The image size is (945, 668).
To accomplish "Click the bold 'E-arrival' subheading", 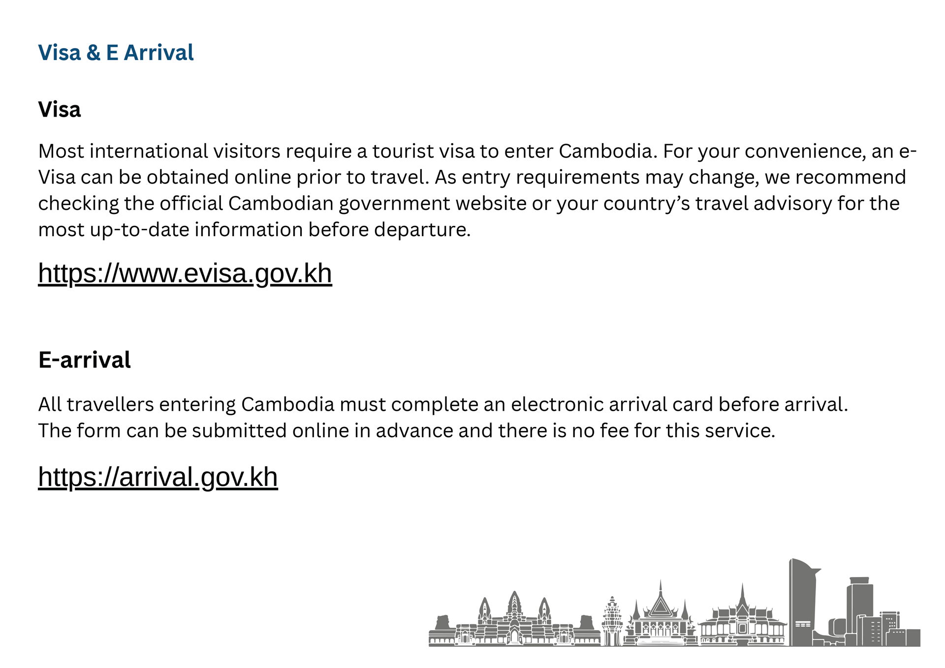I will tap(85, 360).
